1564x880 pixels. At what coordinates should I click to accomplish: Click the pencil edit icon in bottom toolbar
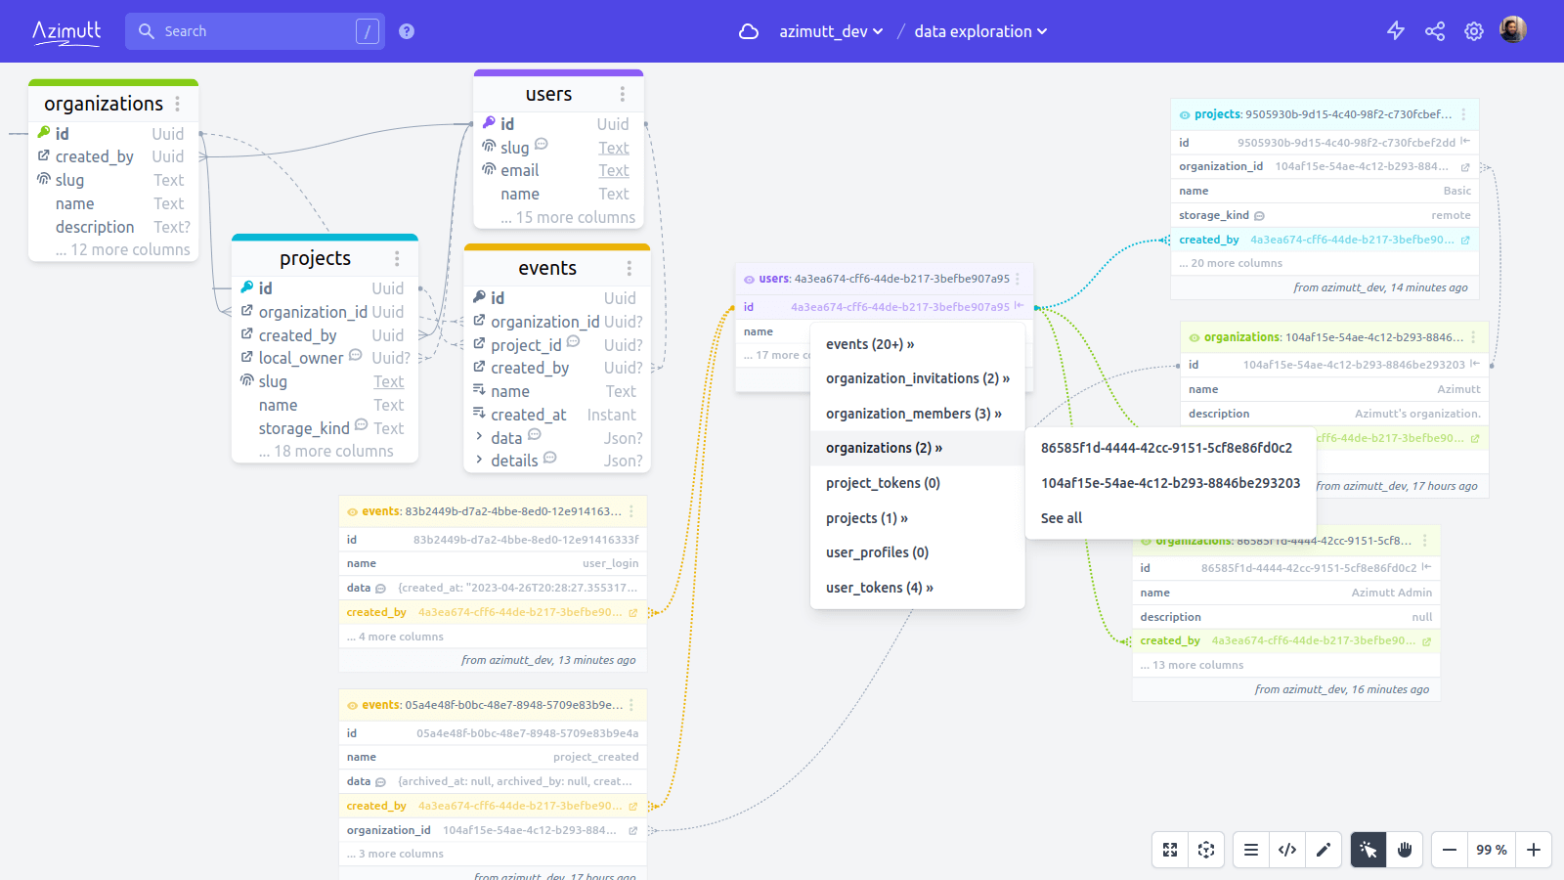point(1324,850)
